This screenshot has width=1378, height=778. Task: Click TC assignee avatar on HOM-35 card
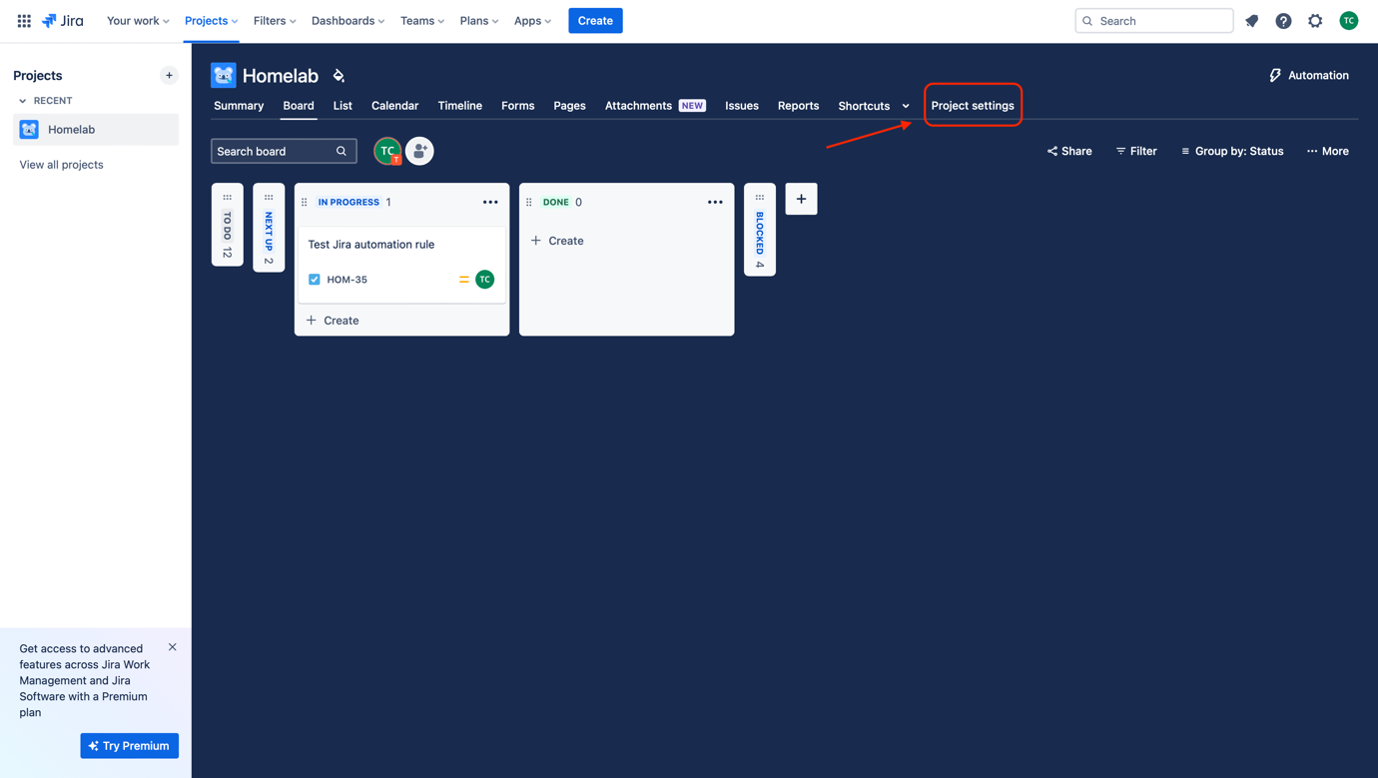(484, 280)
